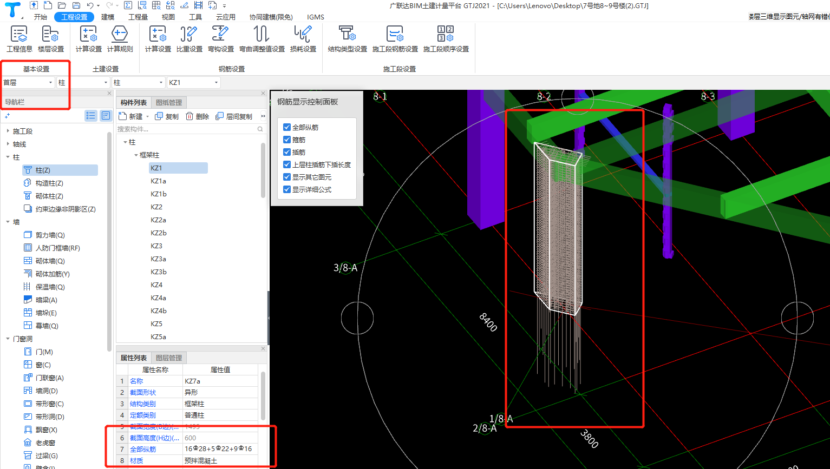The width and height of the screenshot is (830, 469).
Task: Select 飘窗(X) bay window item
Action: tap(41, 430)
